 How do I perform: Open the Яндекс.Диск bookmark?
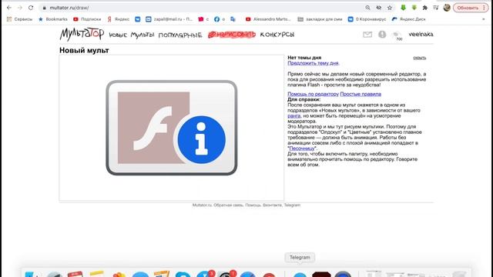(x=409, y=19)
